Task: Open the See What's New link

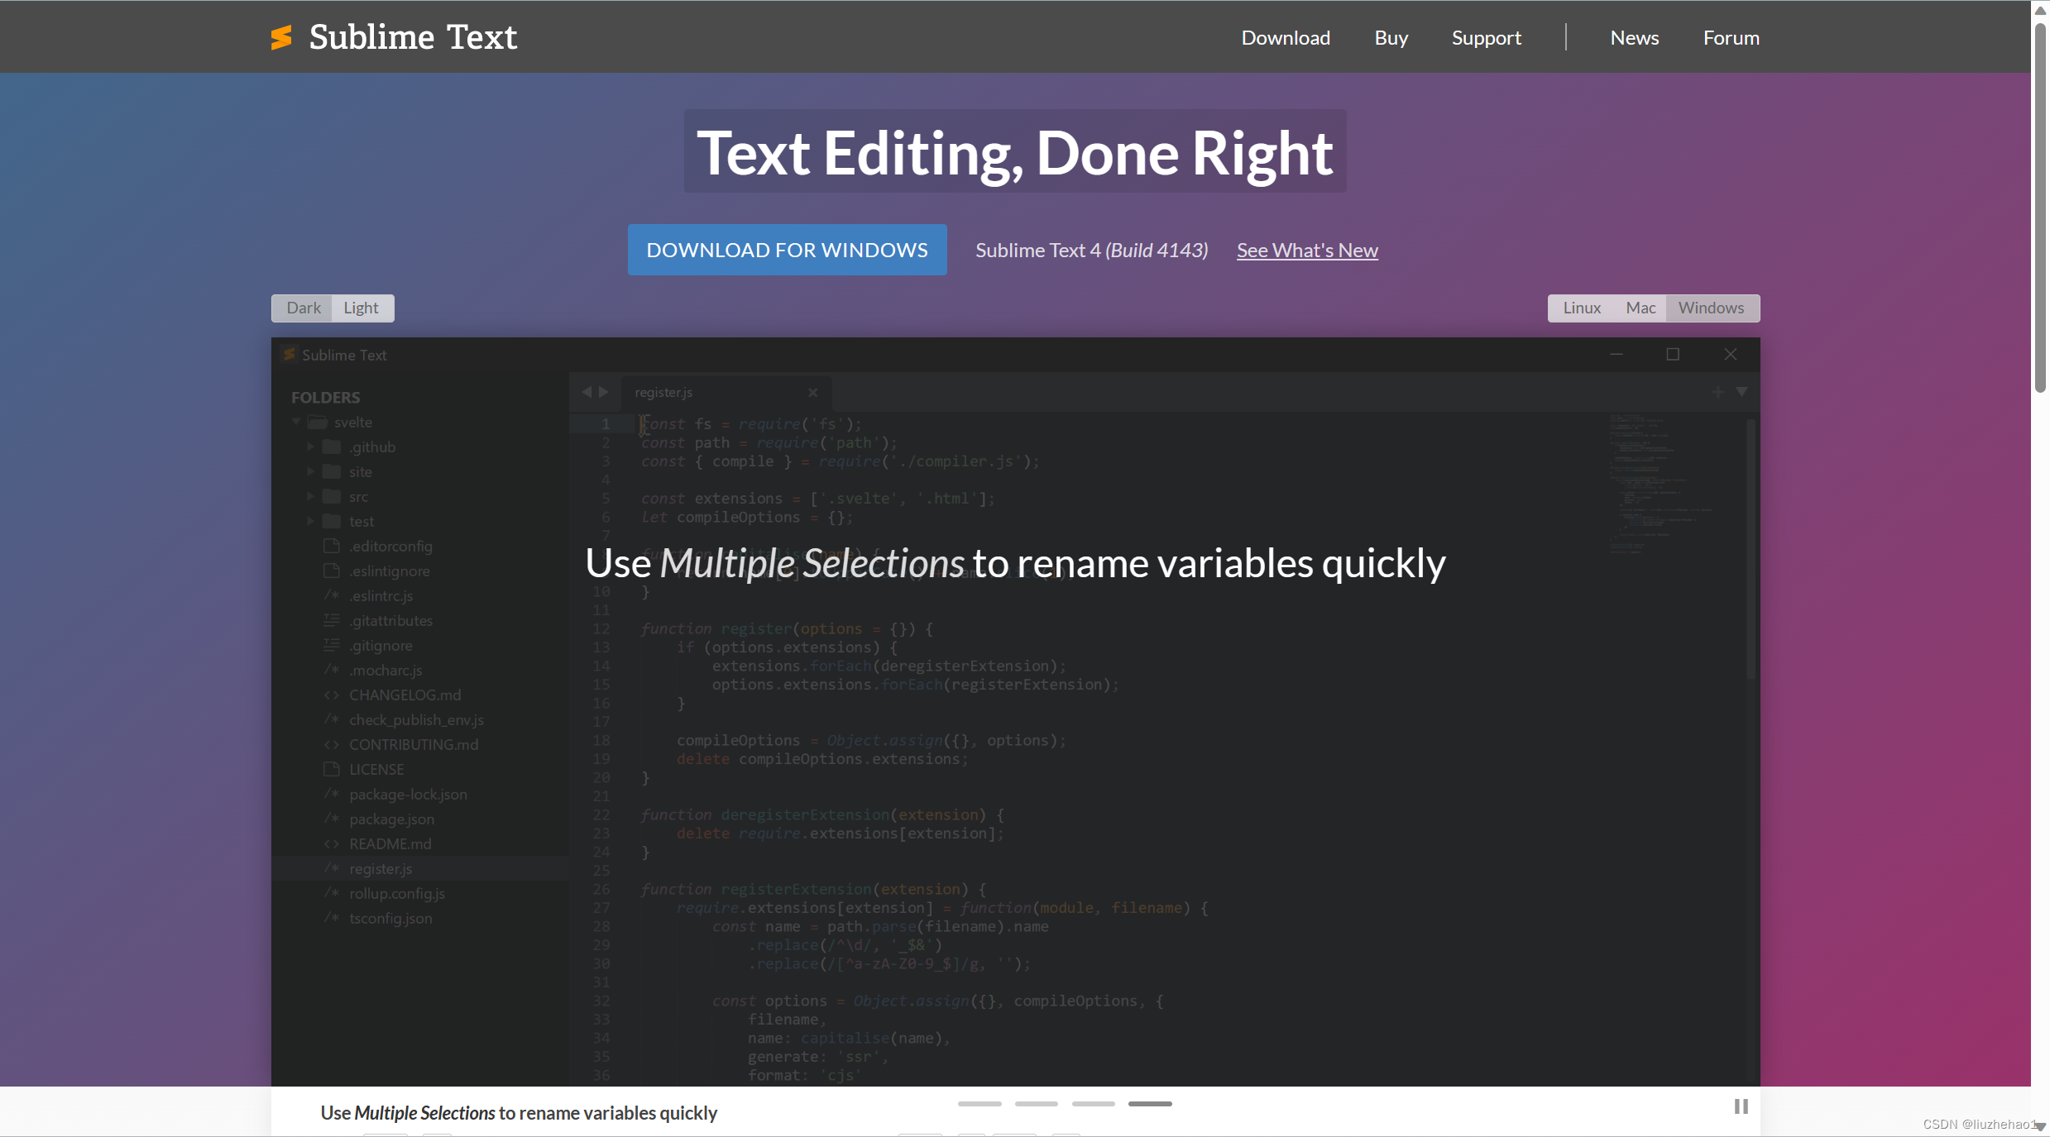Action: pyautogui.click(x=1307, y=250)
